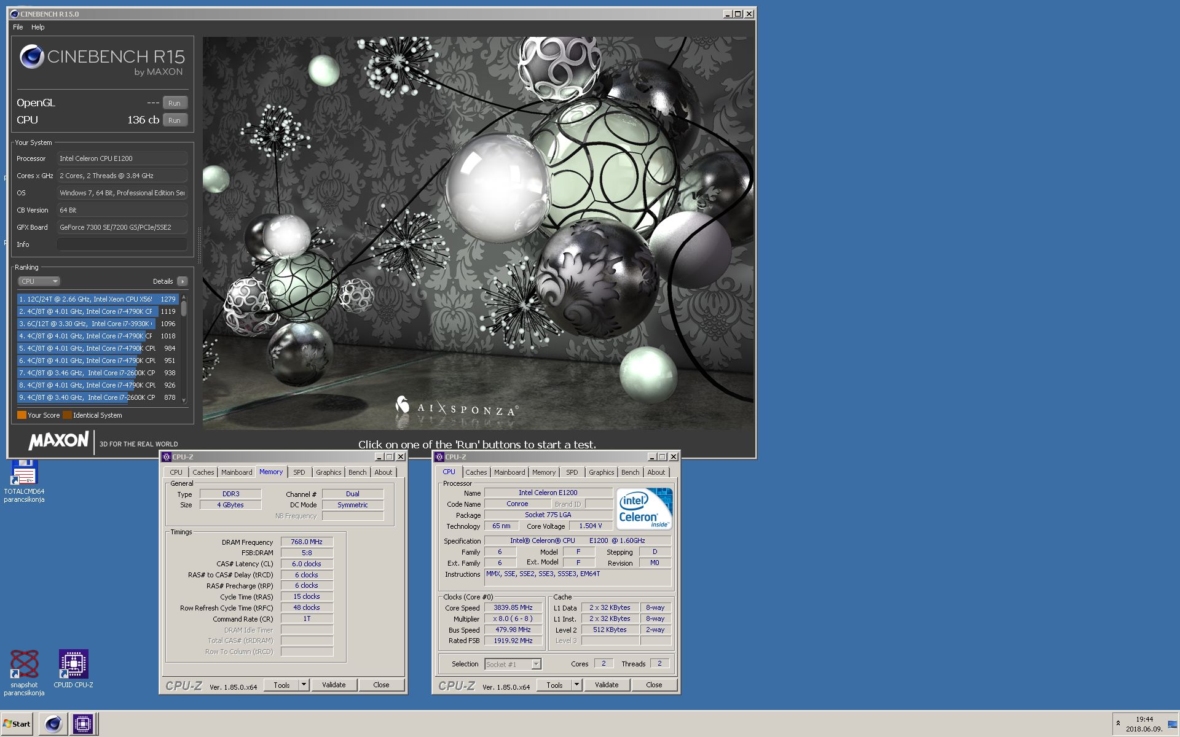Screen dimensions: 1180x737
Task: Expand Tools dropdown arrow in right CPU-Z window
Action: (x=576, y=685)
